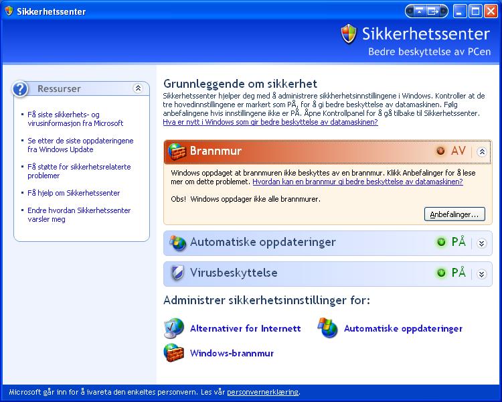Image resolution: width=502 pixels, height=402 pixels.
Task: Open 'Endre hvordan Sikkerhetssenter varsler meg' link
Action: (x=79, y=215)
